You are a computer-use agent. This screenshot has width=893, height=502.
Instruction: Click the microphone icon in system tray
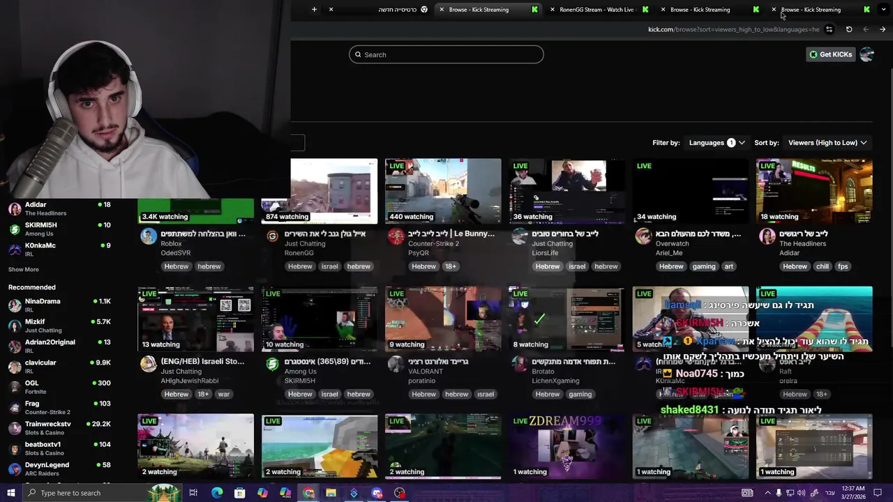pos(779,493)
